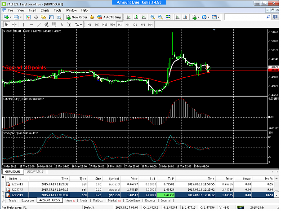Select the equidistant channel tool
281x211 pixels.
tap(46, 25)
